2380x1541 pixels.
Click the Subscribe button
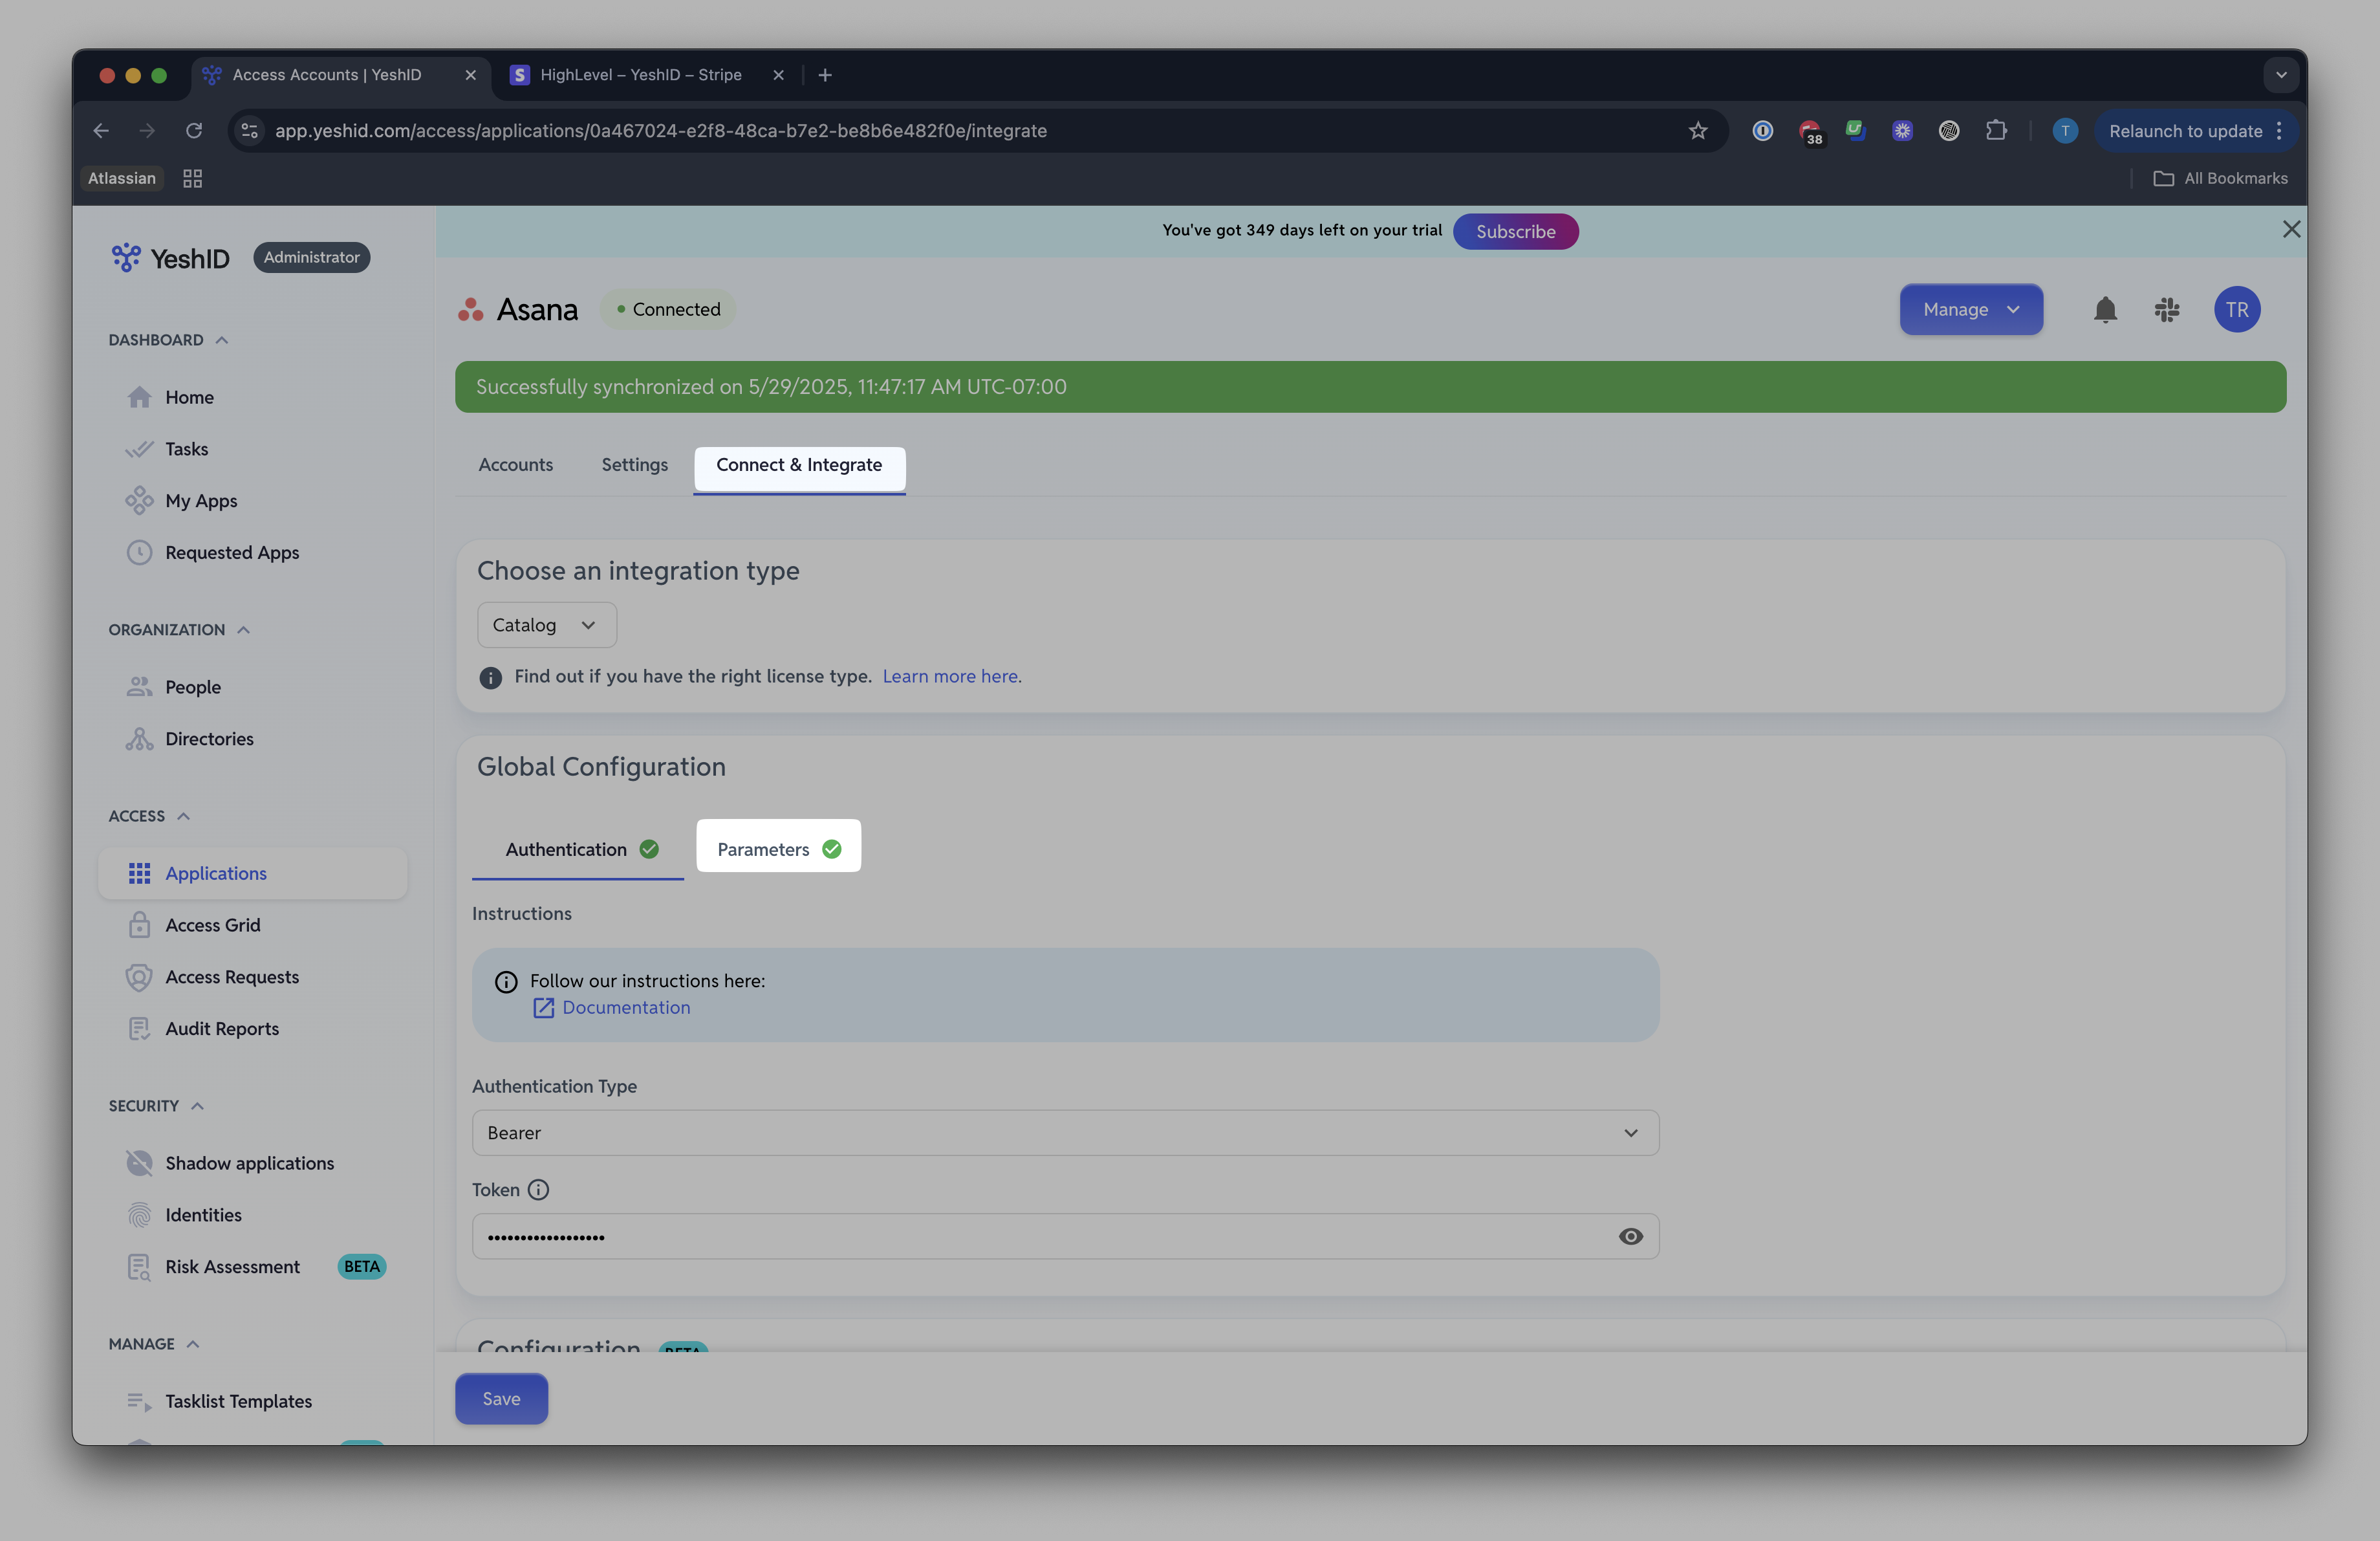tap(1515, 231)
